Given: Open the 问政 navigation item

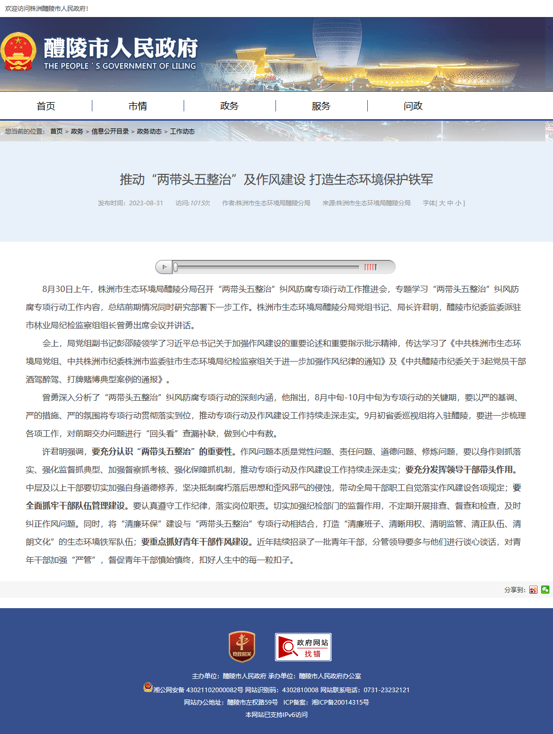Looking at the screenshot, I should click(x=413, y=106).
